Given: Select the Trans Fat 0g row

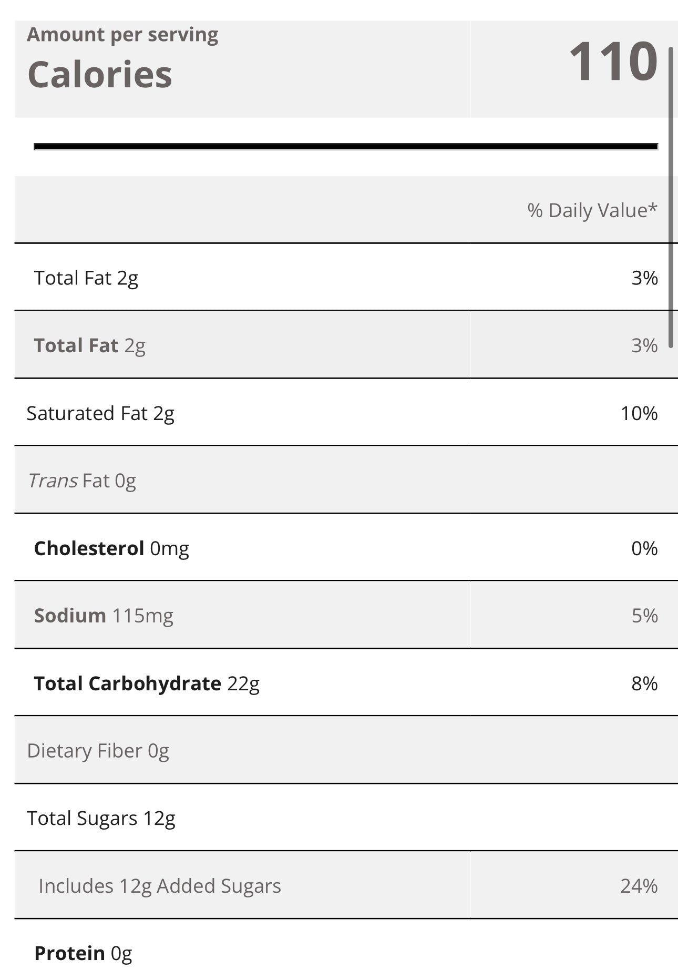Looking at the screenshot, I should tap(82, 481).
